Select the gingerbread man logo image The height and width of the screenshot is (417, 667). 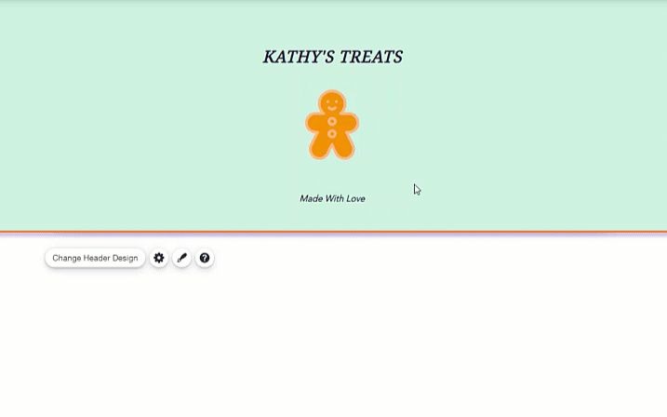click(x=332, y=125)
